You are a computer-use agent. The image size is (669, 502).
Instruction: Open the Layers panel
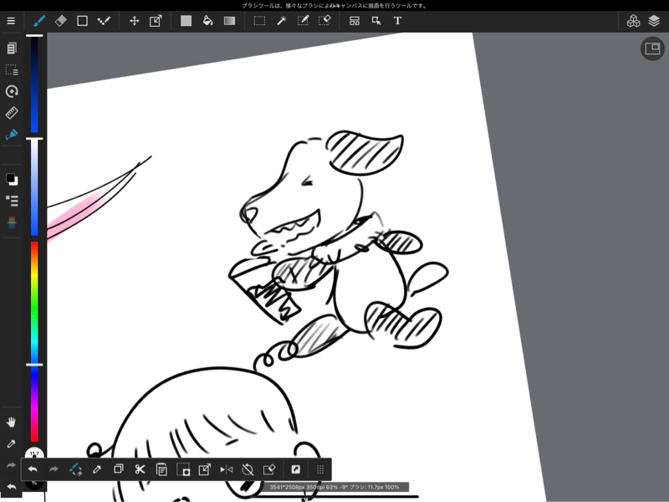point(654,20)
